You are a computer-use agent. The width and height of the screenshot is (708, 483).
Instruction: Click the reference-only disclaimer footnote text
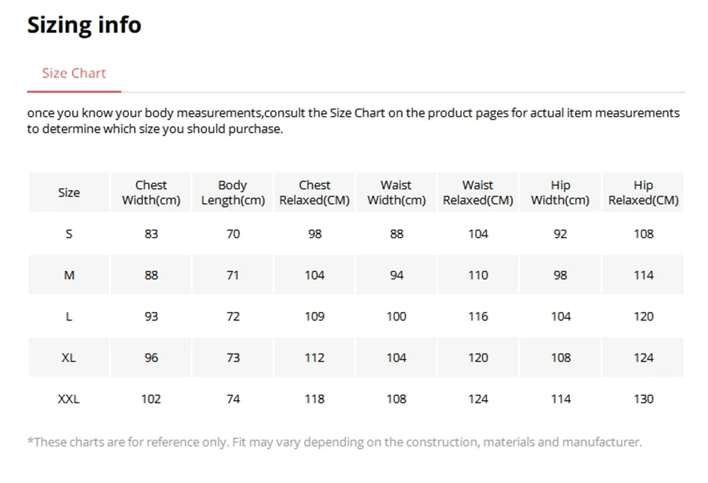pos(334,442)
